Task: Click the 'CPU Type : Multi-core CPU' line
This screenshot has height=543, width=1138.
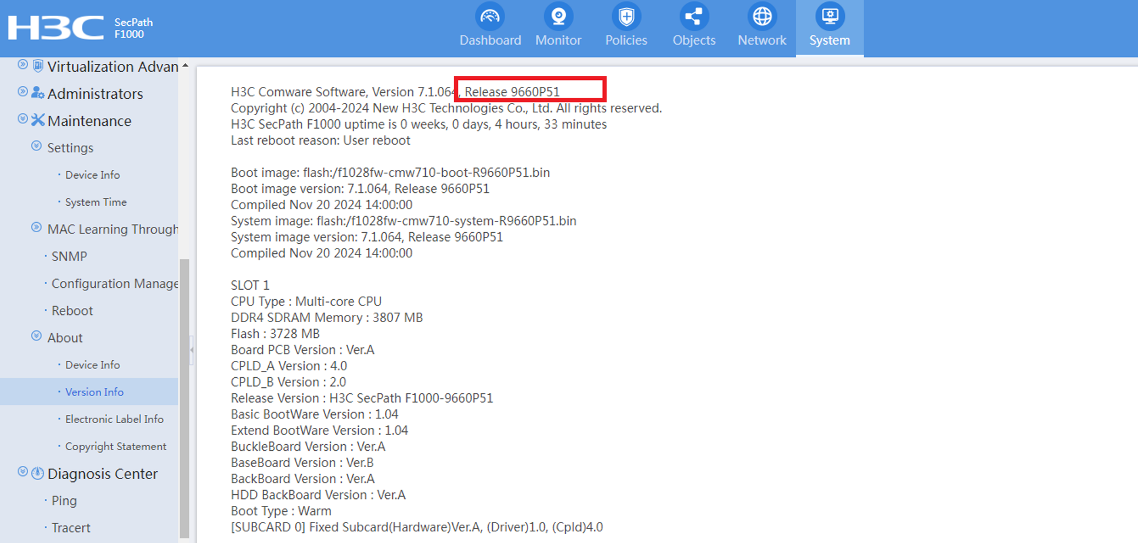Action: pyautogui.click(x=306, y=301)
